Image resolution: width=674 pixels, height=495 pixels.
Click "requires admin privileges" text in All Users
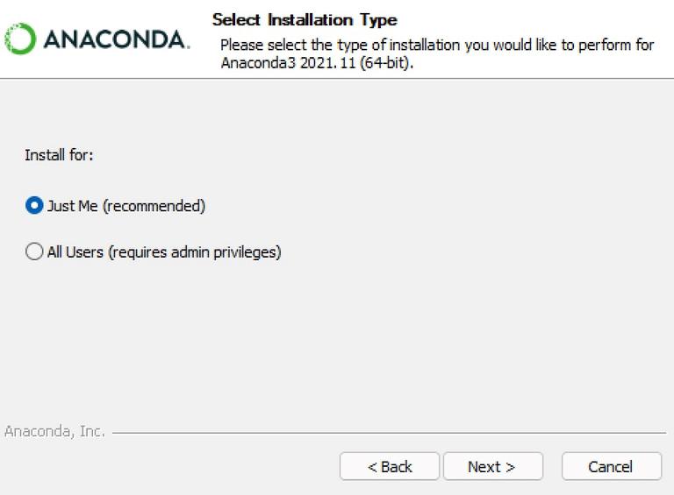[x=194, y=252]
